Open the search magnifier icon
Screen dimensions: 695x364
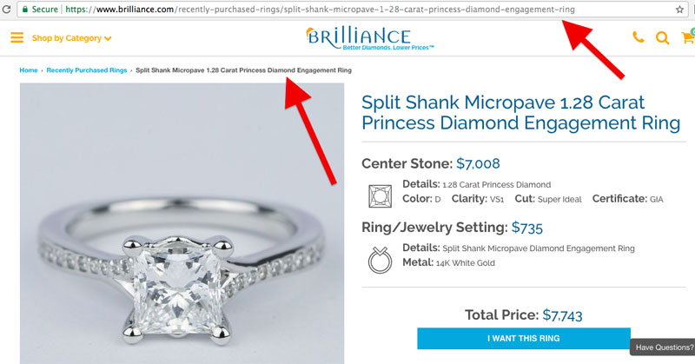tap(663, 38)
